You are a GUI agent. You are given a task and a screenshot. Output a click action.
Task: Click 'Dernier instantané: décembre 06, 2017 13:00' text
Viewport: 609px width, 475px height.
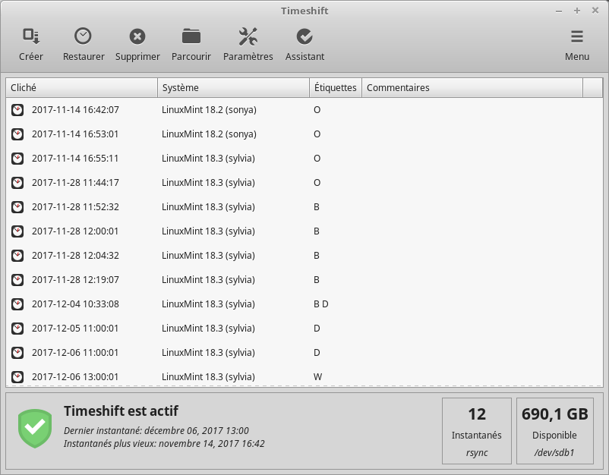point(156,431)
